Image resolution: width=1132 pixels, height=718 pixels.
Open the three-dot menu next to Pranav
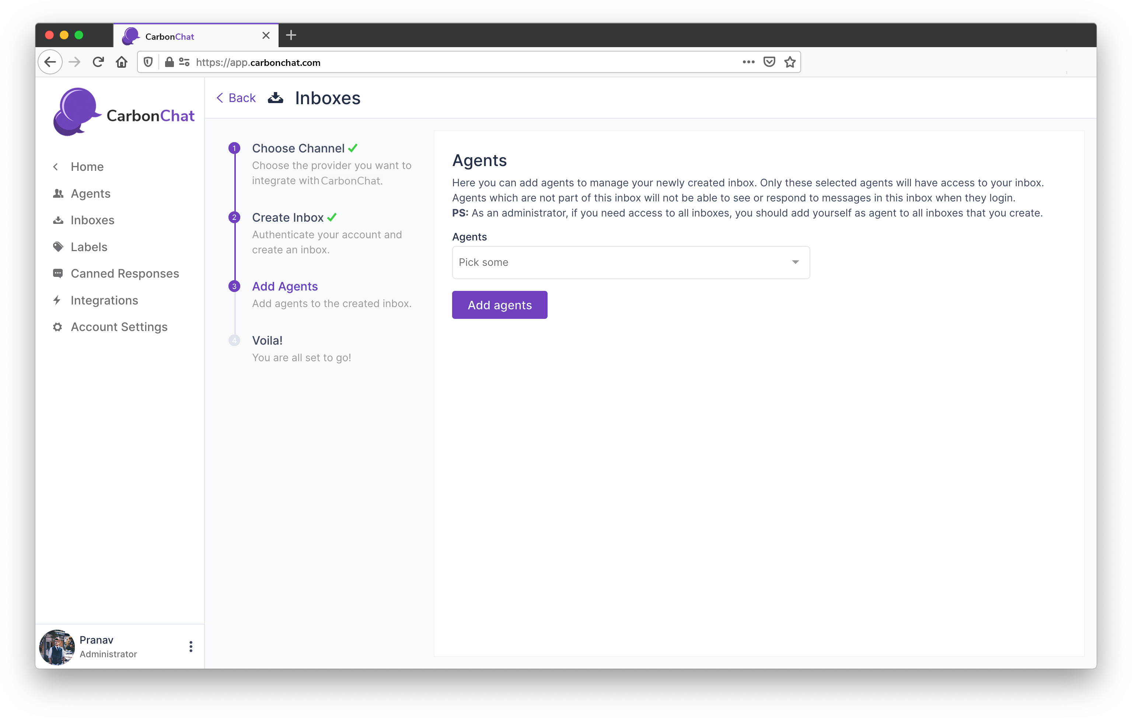191,647
